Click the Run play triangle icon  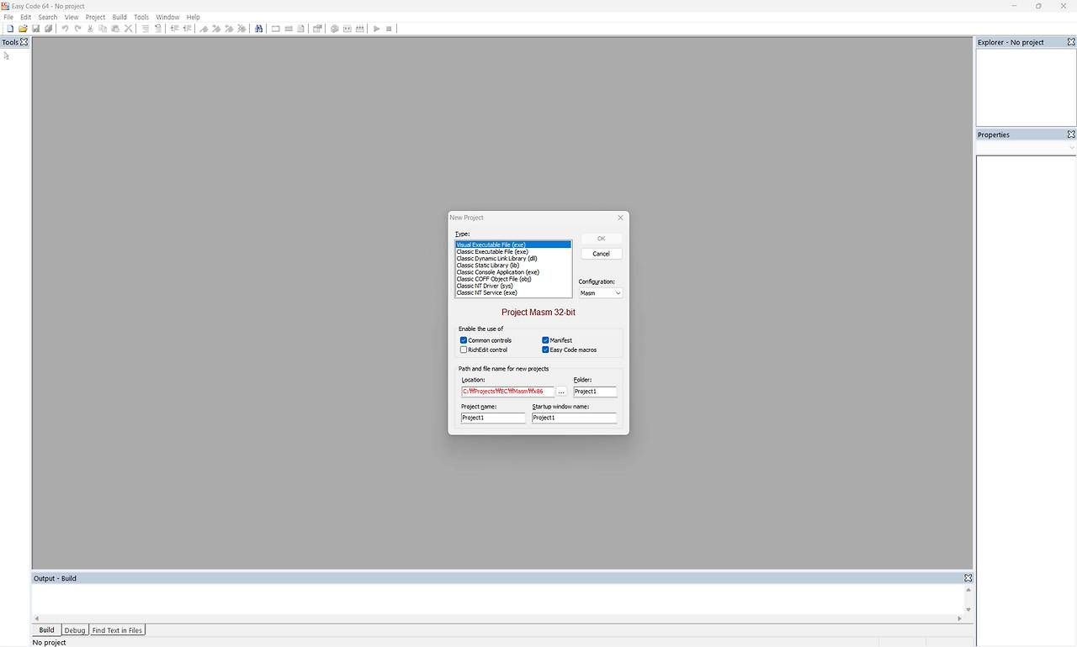(376, 29)
